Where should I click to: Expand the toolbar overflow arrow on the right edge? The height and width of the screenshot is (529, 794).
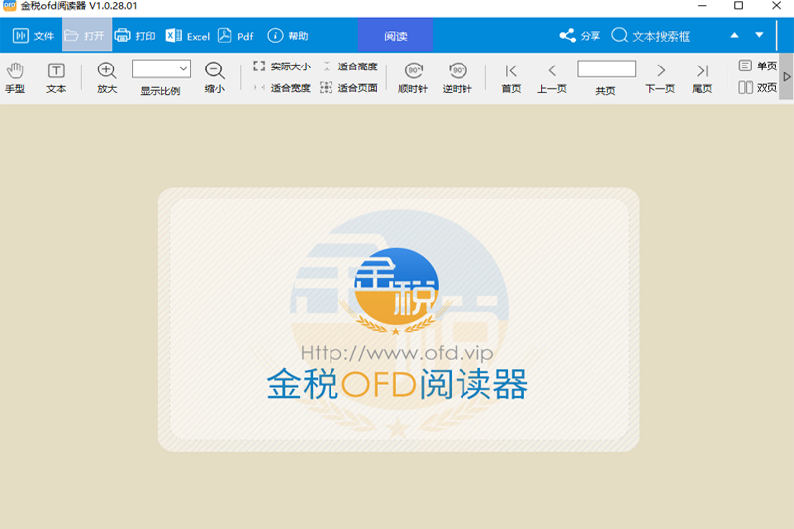pyautogui.click(x=786, y=77)
